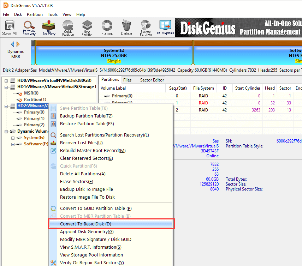Expand the HD0 VMwareVirtualNVMeDisk tree node

[x=6, y=80]
